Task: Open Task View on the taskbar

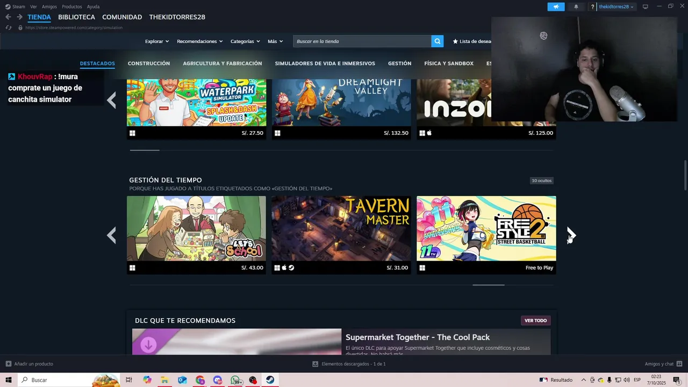Action: (129, 380)
